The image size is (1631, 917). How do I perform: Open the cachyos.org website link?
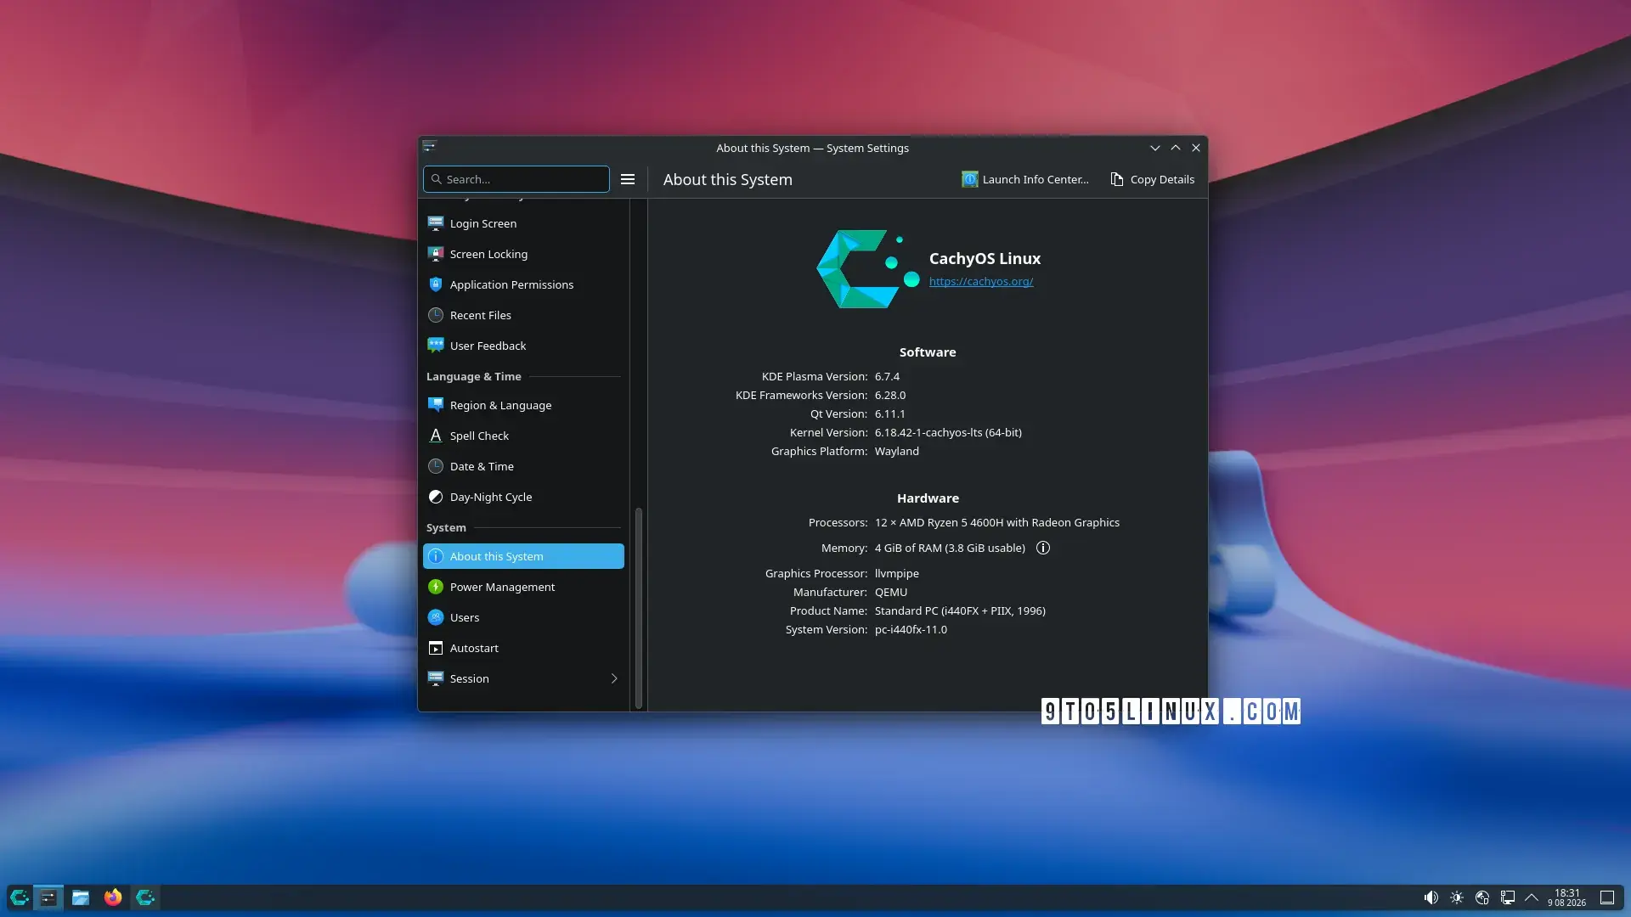981,281
